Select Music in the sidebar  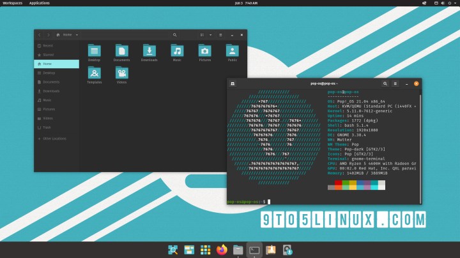(x=57, y=100)
